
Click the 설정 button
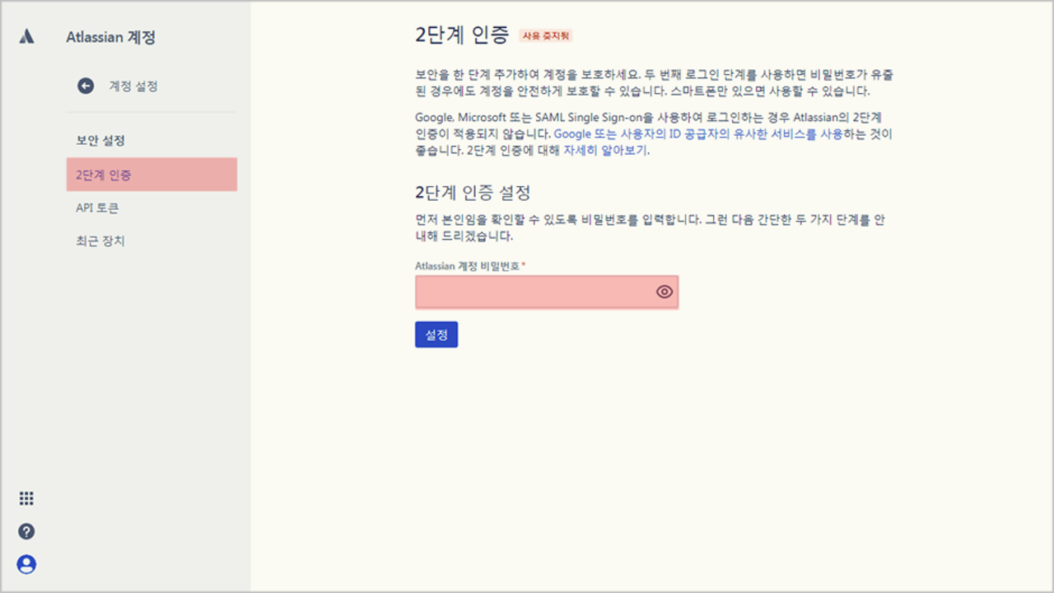(436, 334)
